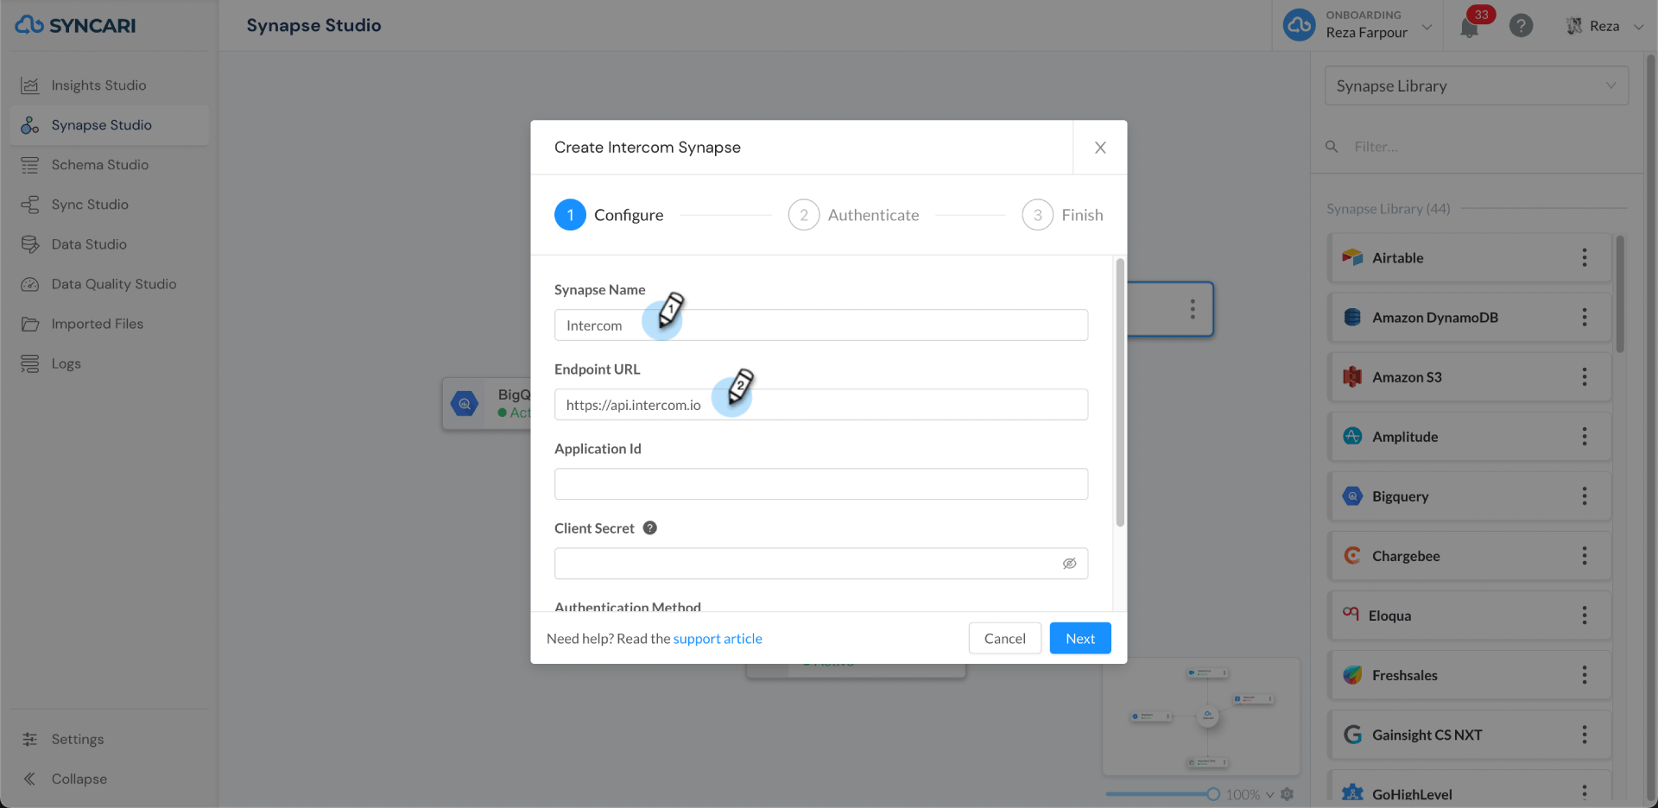Collapse the left sidebar
This screenshot has height=808, width=1658.
[79, 779]
